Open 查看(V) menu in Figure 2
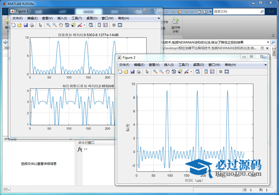The width and height of the screenshot is (279, 195). pyautogui.click(x=154, y=65)
